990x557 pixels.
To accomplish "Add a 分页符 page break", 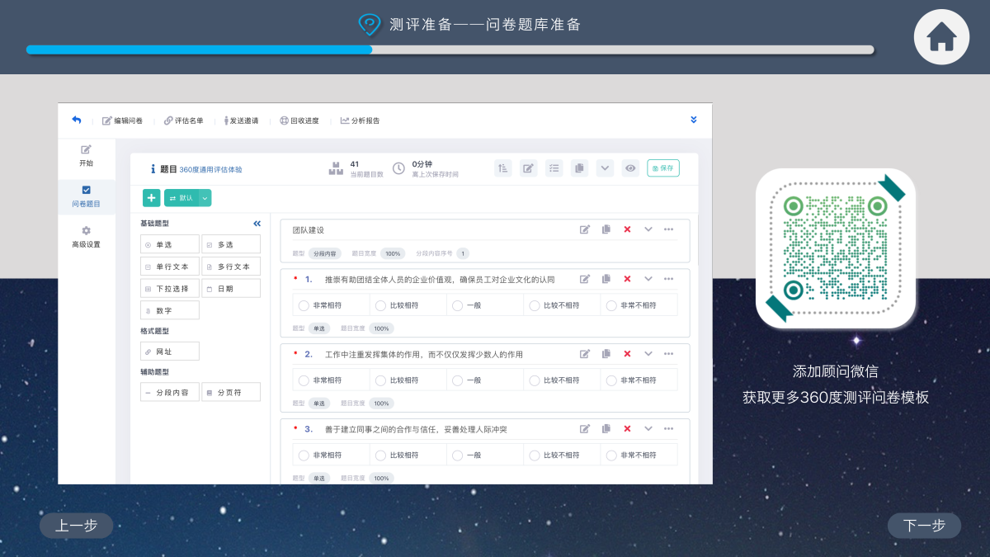I will [x=231, y=392].
